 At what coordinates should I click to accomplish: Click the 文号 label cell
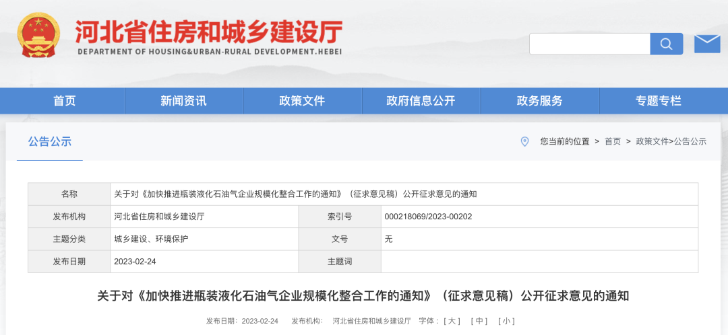(x=340, y=239)
